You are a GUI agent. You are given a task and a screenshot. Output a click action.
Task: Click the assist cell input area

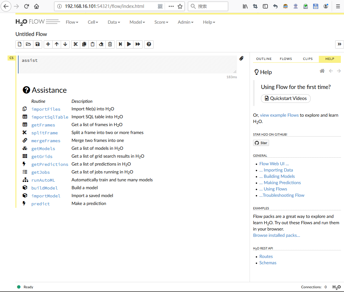tap(127, 64)
